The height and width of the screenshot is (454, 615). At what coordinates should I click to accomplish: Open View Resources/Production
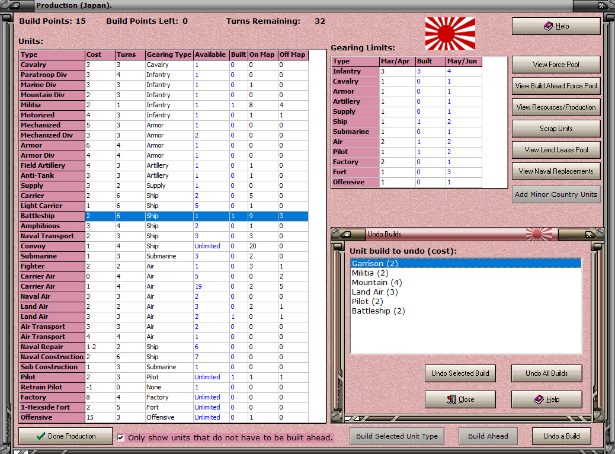click(556, 107)
